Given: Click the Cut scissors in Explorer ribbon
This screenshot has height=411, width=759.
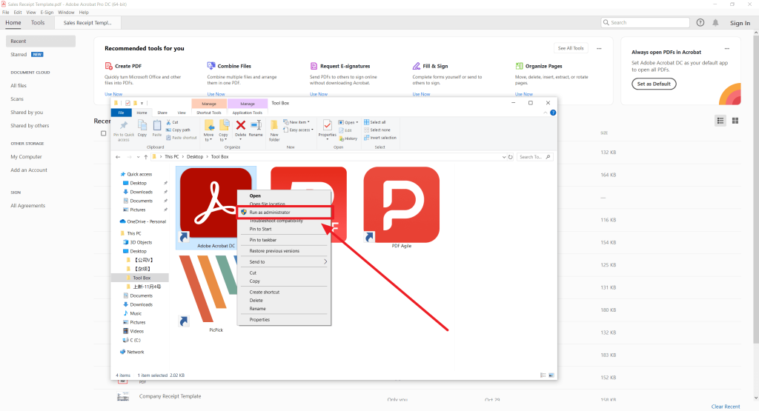Looking at the screenshot, I should coord(172,122).
